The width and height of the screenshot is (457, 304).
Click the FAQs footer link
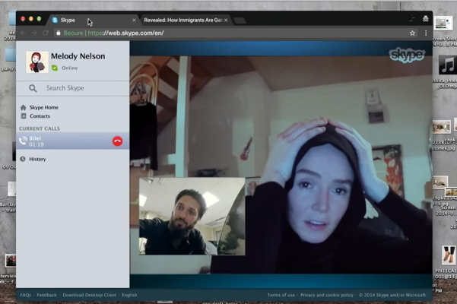(x=26, y=295)
